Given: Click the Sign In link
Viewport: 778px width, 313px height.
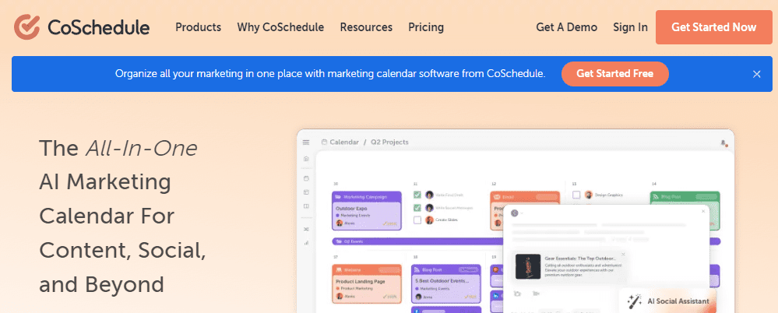Looking at the screenshot, I should 630,27.
